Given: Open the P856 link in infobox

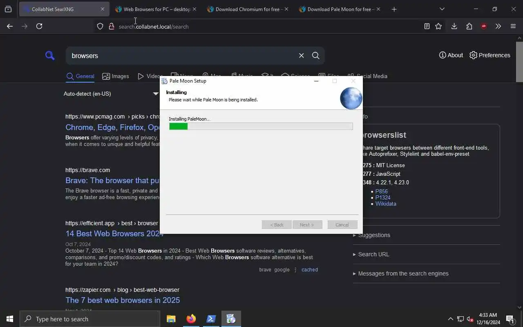Looking at the screenshot, I should pos(382,191).
